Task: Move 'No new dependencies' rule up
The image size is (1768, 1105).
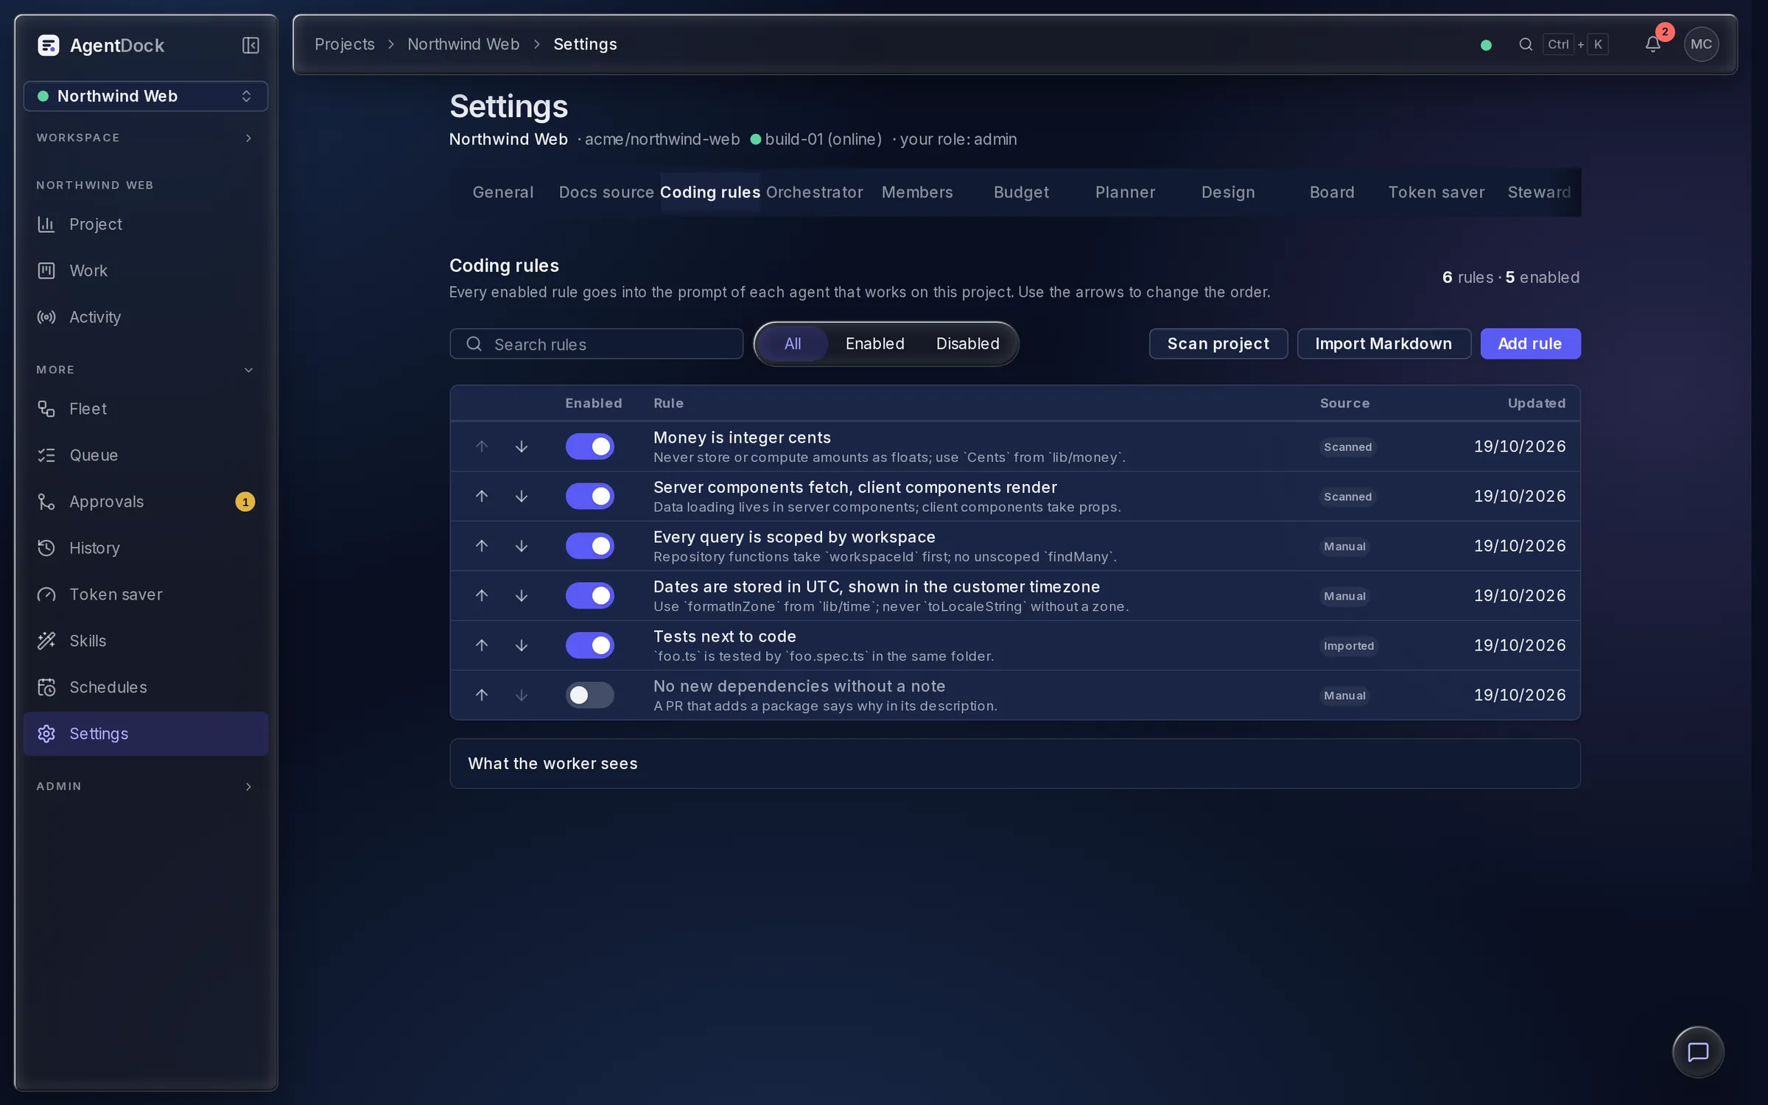Action: point(482,695)
